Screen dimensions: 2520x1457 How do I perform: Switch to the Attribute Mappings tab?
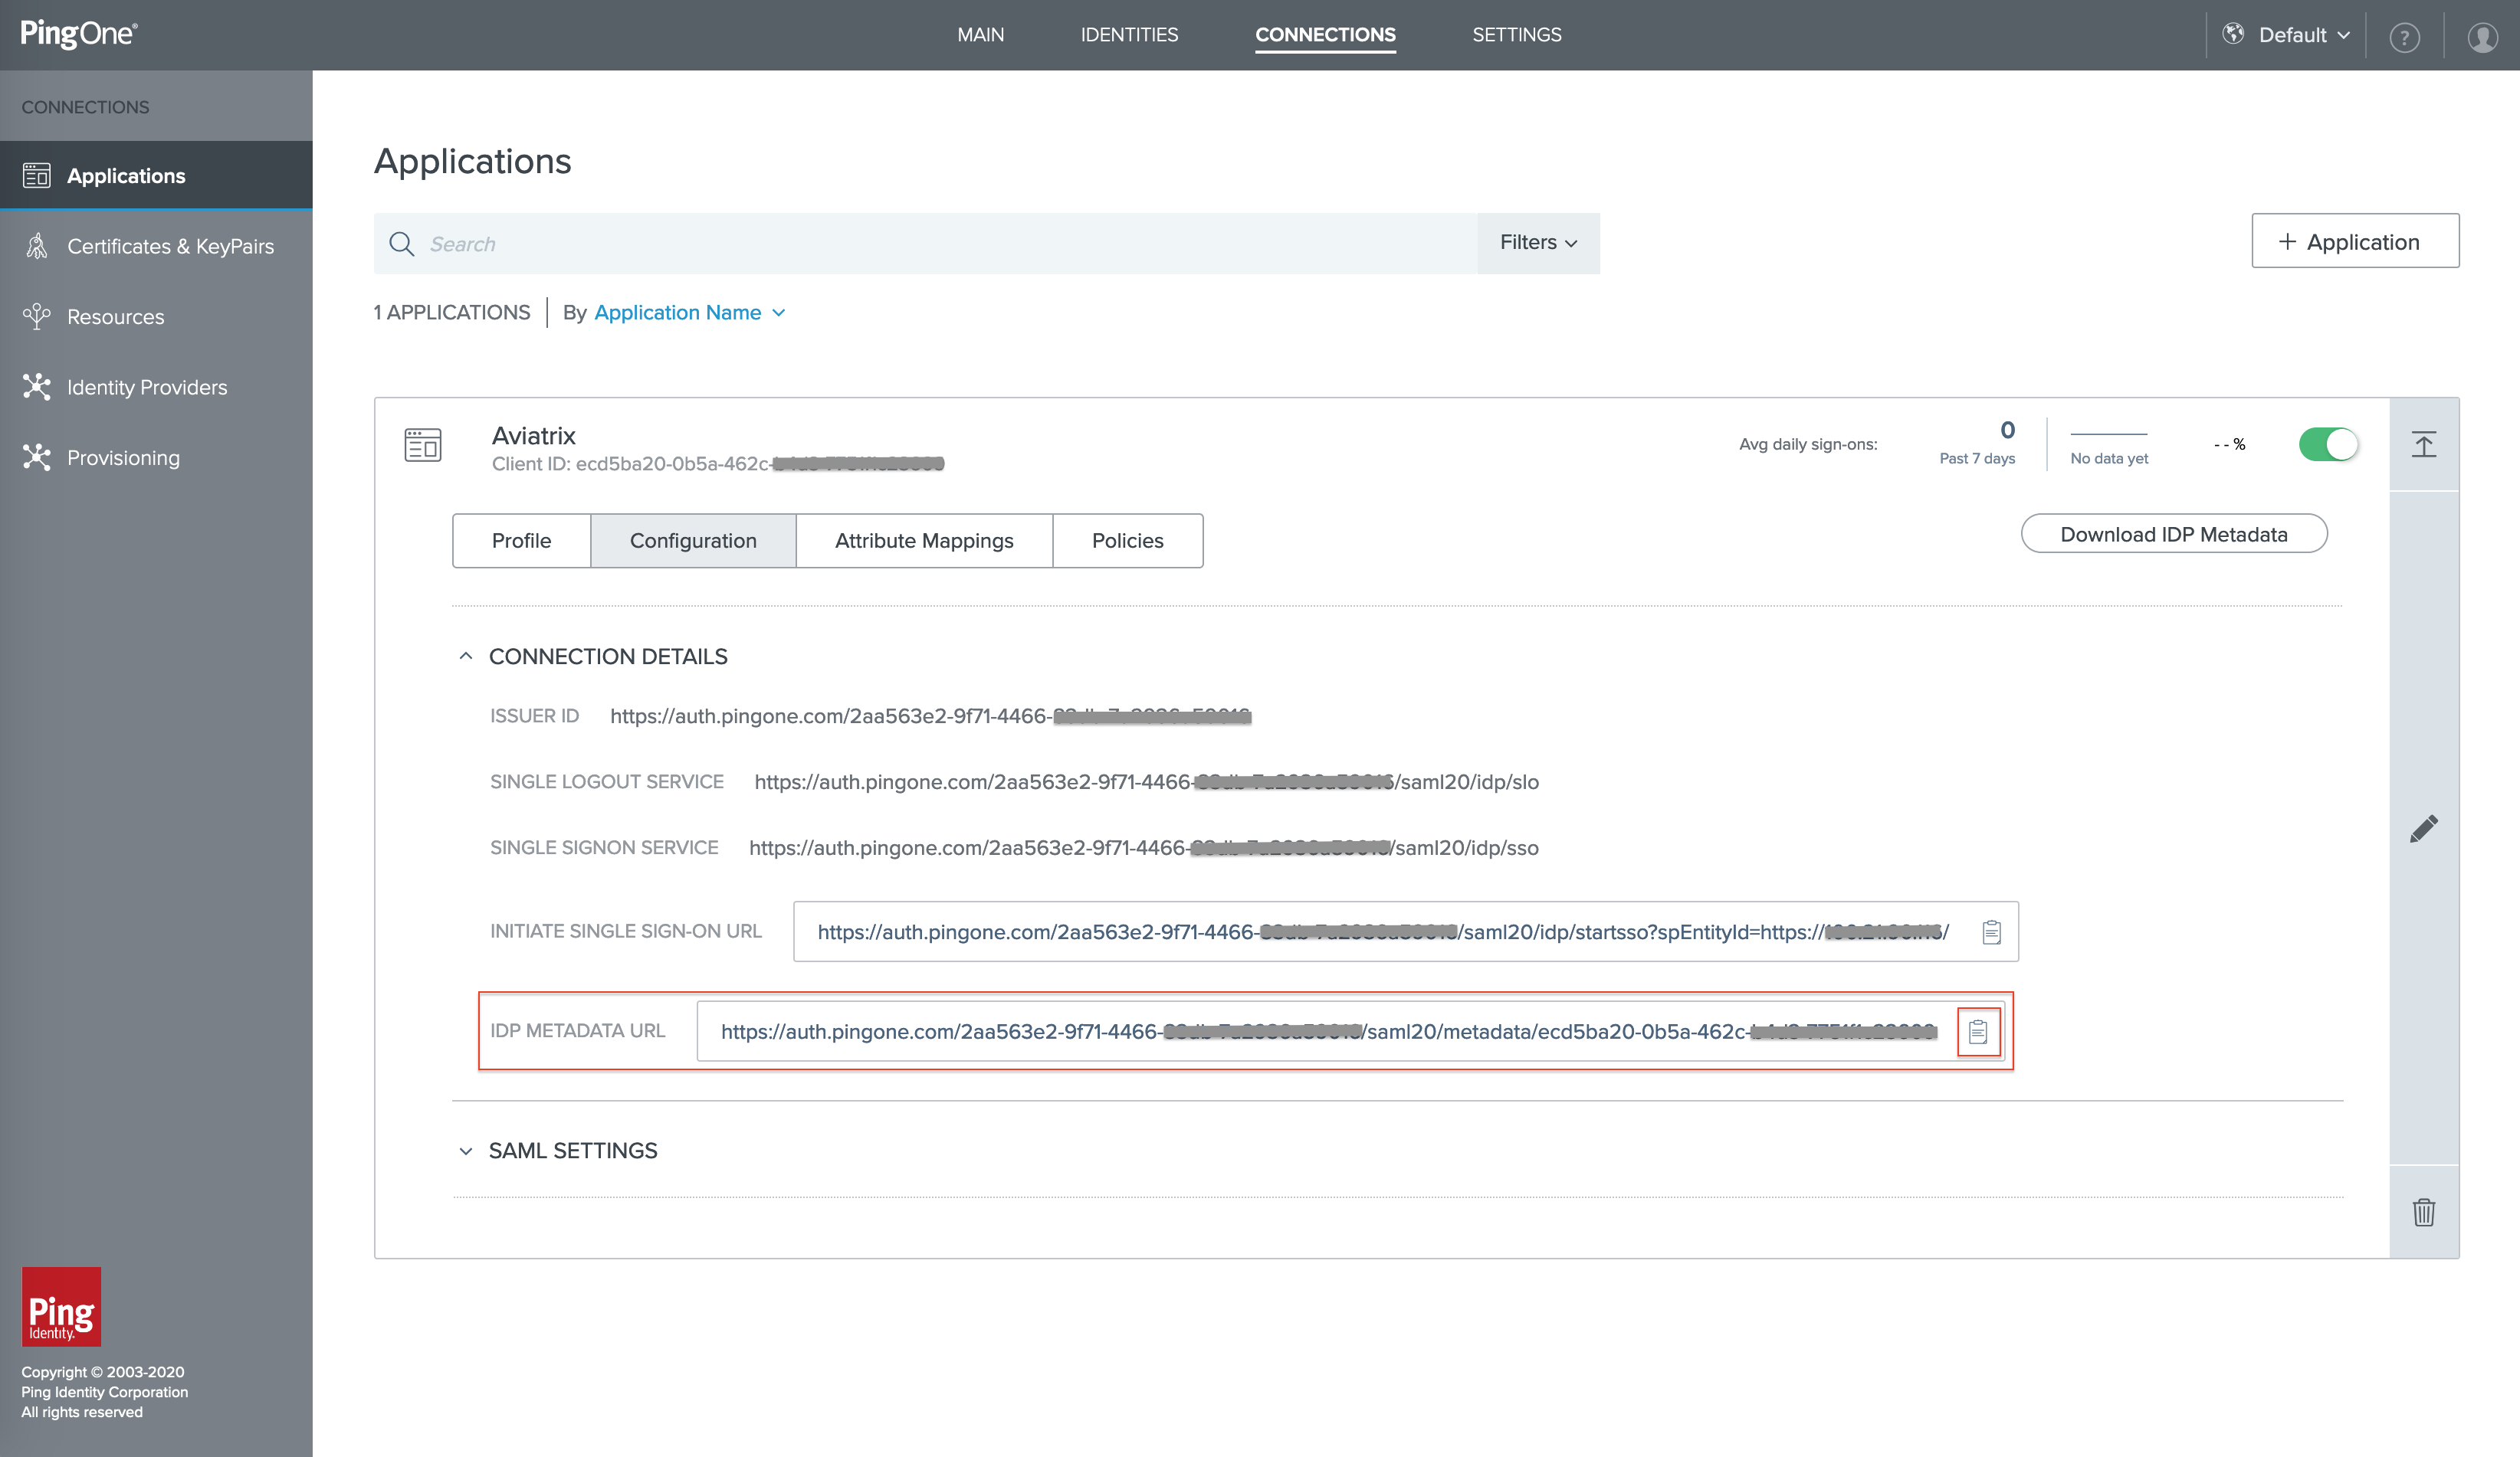pyautogui.click(x=924, y=541)
